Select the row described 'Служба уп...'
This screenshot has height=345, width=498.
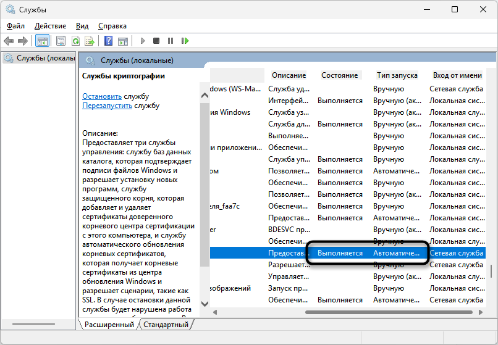[348, 159]
